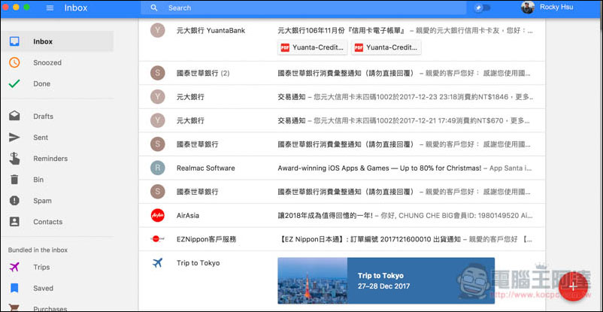Open 元大銀行106年11月份 credit card statement subject
Viewport: 603px width, 312px height.
coord(341,31)
